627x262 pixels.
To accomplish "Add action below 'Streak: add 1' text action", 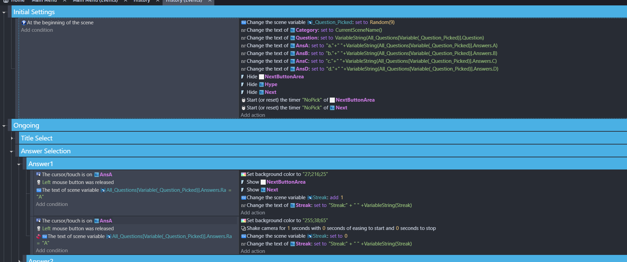I will point(253,213).
